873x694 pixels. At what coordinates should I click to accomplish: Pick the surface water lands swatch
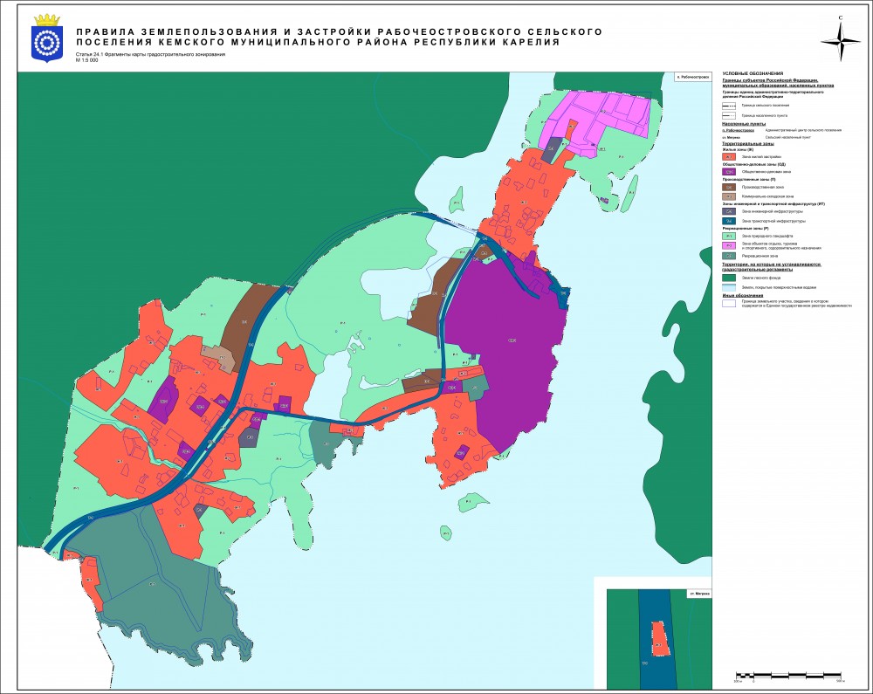pos(729,286)
